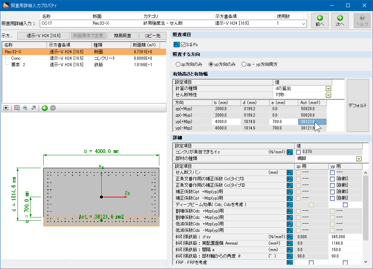This screenshot has height=269, width=373.
Task: Click the 簡易照査 button
Action: click(x=123, y=35)
